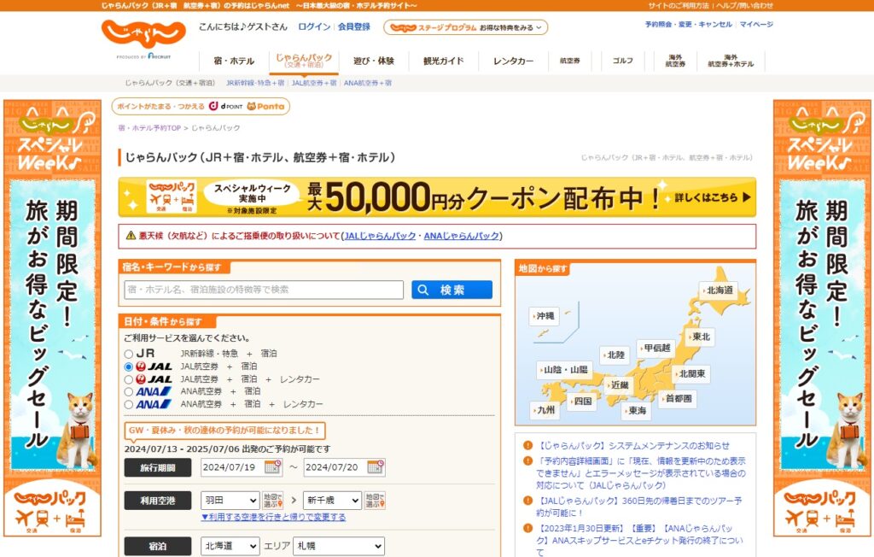This screenshot has height=557, width=874.
Task: Open the return date calendar icon
Action: (376, 467)
